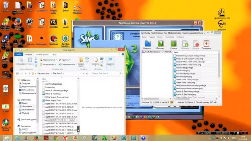Click the Выделить select icon in ribbon

(x=111, y=60)
